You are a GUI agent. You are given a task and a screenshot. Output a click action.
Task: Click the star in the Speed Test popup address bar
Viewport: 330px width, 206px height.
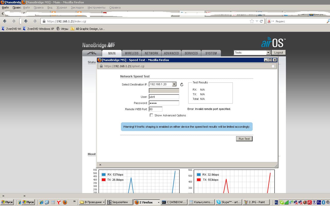(x=273, y=66)
